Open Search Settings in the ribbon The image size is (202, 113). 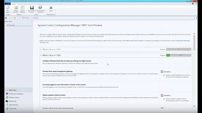[22, 10]
